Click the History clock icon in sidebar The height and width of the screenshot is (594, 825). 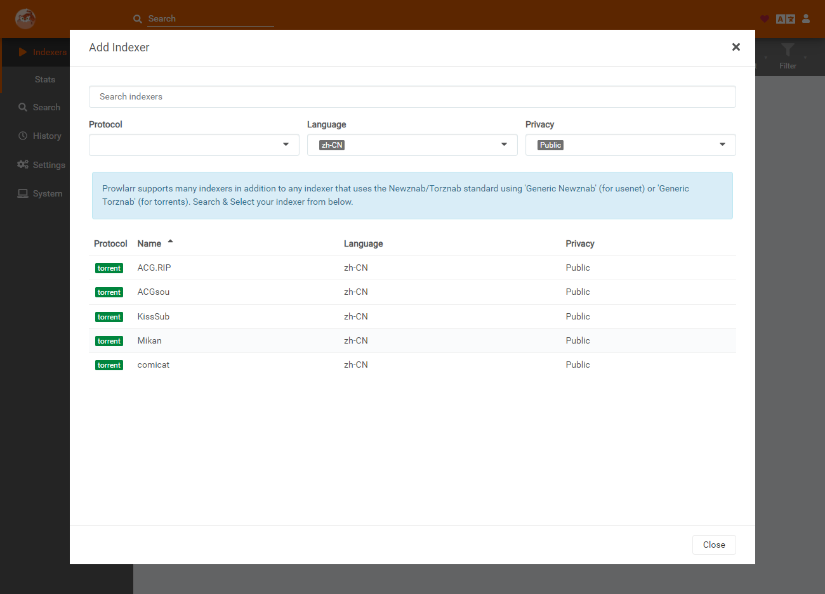pyautogui.click(x=23, y=136)
